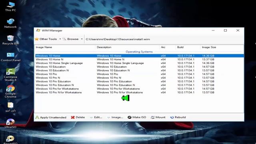This screenshot has width=256, height=144.
Task: Click x64 cell in Windows 10 Education row
Action: [163, 67]
